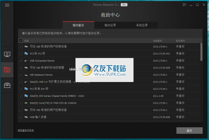This screenshot has width=209, height=140.
Task: Click the 符合 HID 标准的系统控制器 icon
Action: click(26, 68)
